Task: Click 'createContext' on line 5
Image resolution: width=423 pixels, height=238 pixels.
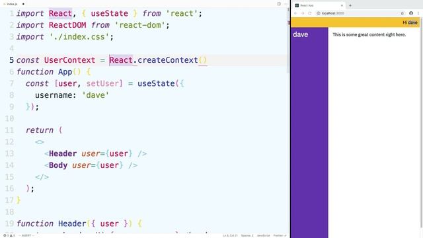Action: pos(168,60)
